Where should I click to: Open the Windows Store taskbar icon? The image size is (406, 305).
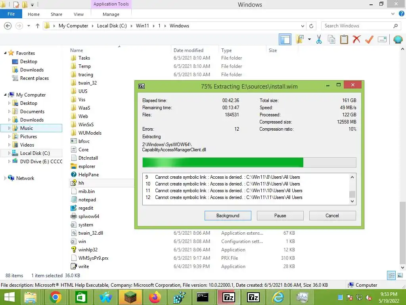[81, 297]
